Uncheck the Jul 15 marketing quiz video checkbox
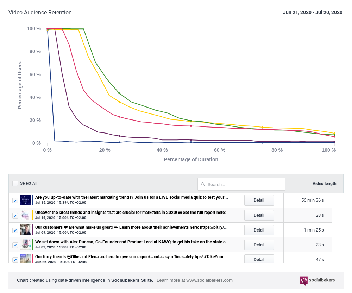 click(15, 201)
